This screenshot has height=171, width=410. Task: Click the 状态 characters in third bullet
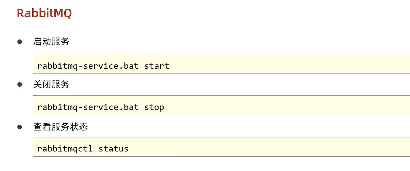[79, 127]
